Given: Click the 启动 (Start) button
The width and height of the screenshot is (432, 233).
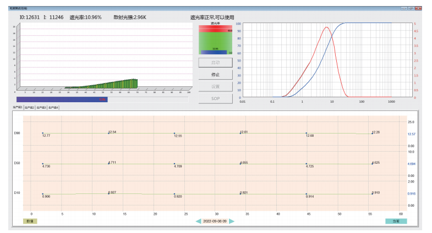Looking at the screenshot, I should tap(215, 62).
